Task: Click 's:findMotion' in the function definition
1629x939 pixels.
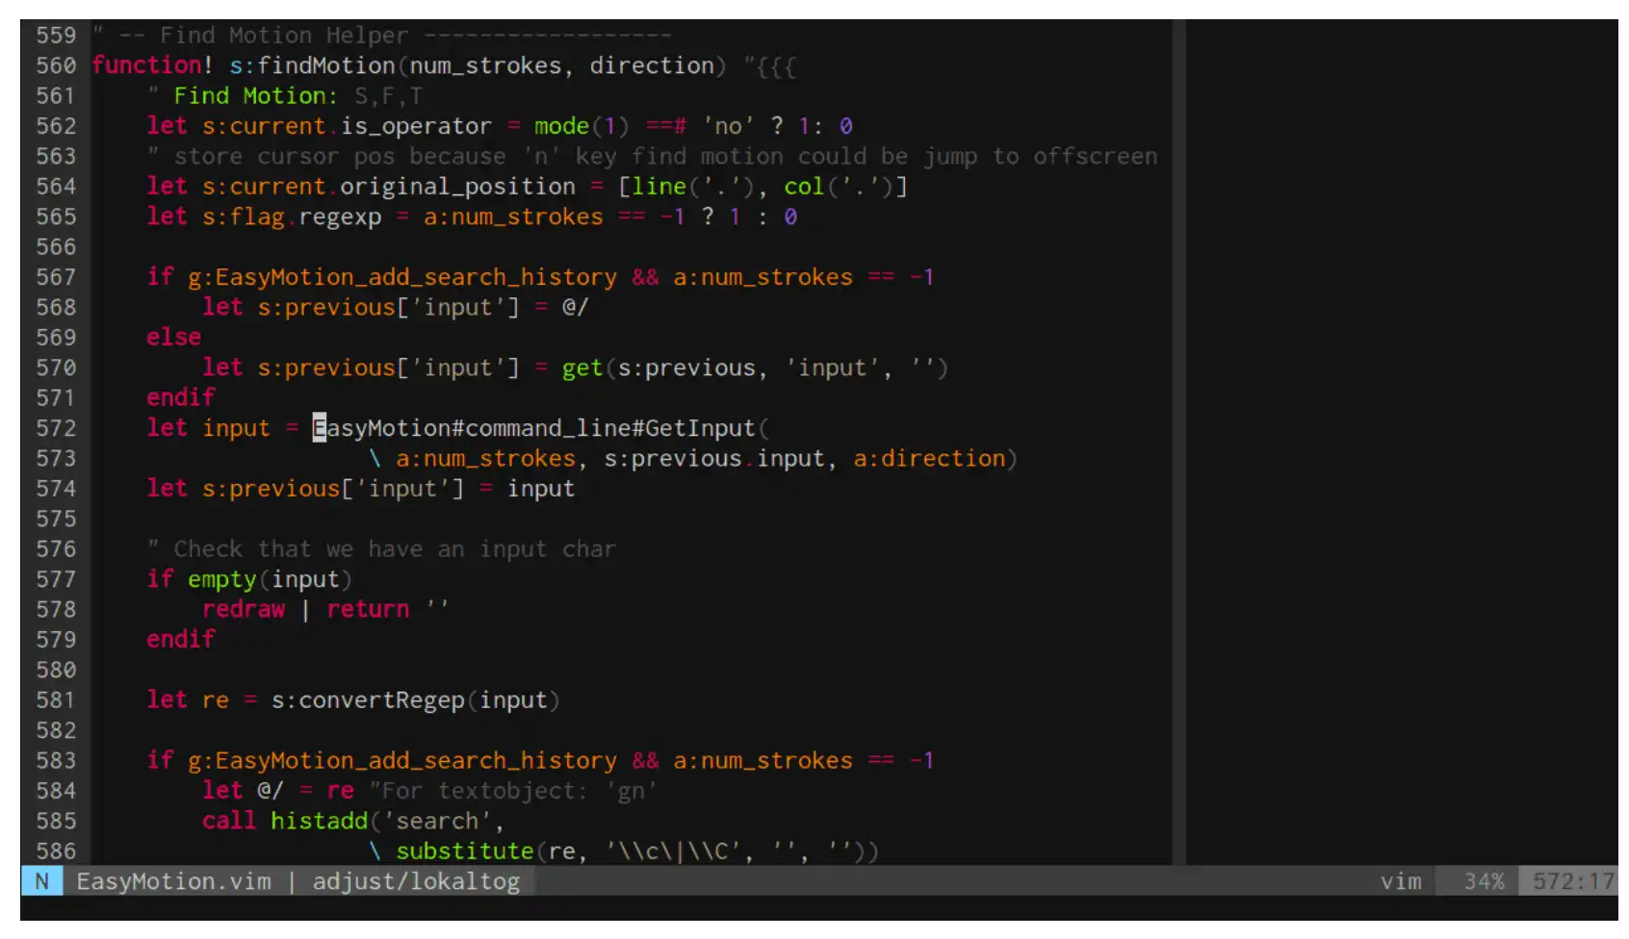Action: tap(312, 65)
